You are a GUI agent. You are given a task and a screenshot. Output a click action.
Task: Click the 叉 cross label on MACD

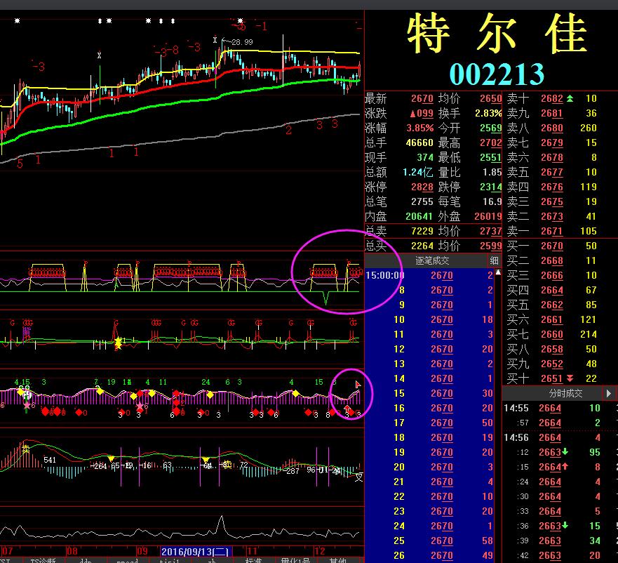tap(358, 477)
